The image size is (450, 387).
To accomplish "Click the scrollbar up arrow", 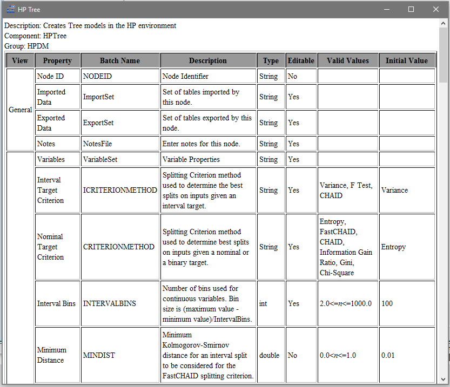I will coord(444,22).
